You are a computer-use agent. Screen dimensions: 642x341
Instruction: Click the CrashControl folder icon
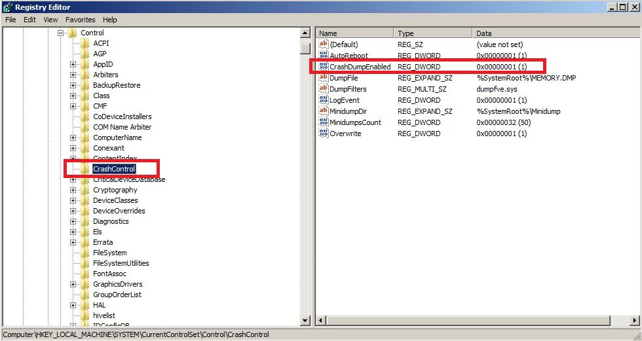[x=85, y=169]
